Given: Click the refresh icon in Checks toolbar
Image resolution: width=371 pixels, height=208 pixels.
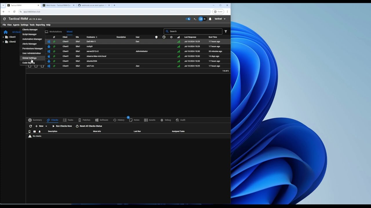Looking at the screenshot, I should pyautogui.click(x=30, y=126).
